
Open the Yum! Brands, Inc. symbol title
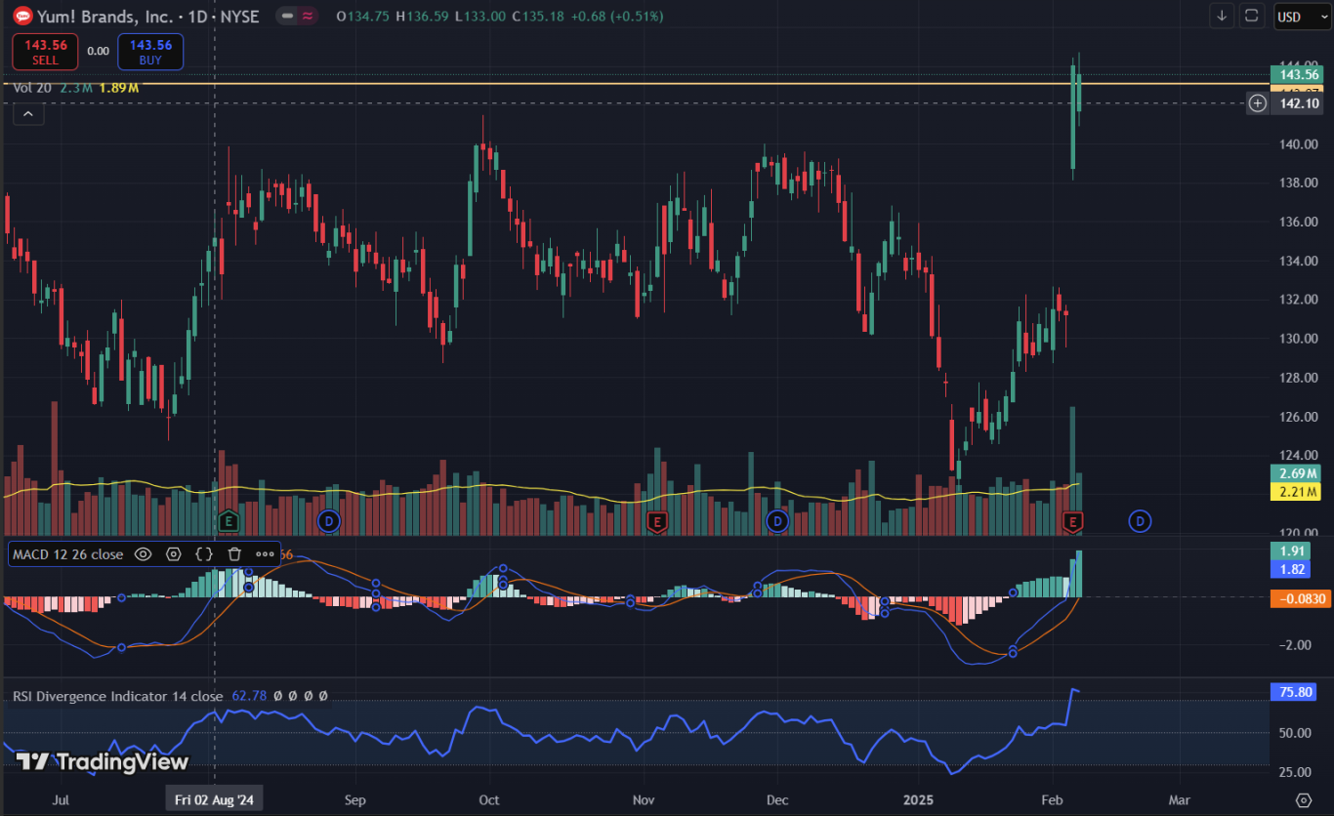pyautogui.click(x=148, y=17)
